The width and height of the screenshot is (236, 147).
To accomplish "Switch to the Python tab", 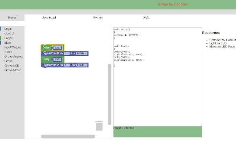I will (98, 18).
